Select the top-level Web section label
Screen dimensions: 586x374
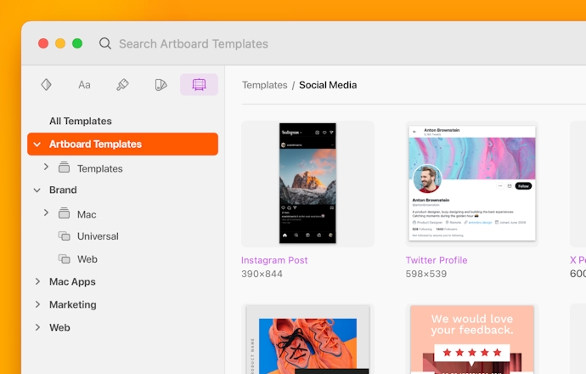(59, 327)
